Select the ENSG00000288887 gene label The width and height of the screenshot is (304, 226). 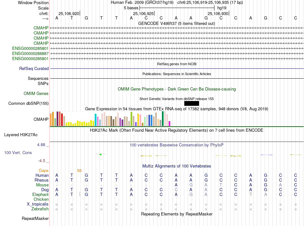tap(30, 53)
